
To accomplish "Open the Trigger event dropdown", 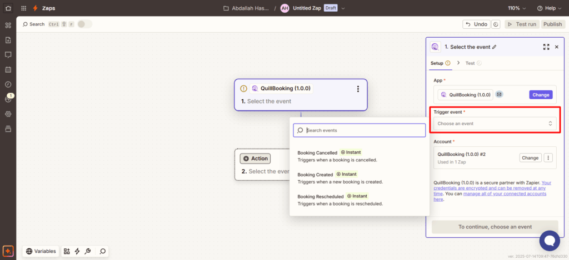I will [495, 124].
